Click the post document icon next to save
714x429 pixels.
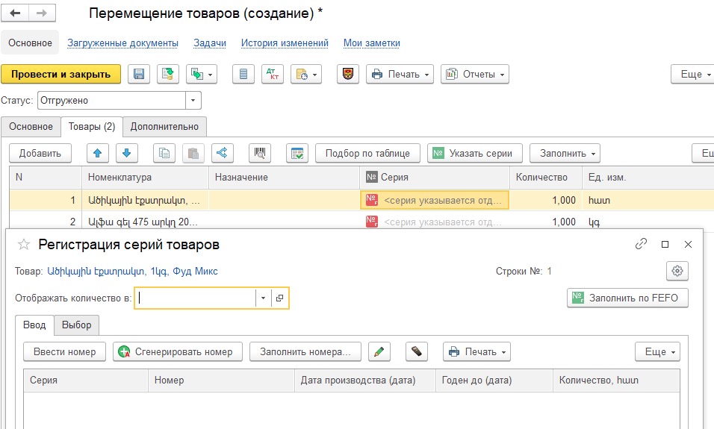point(168,74)
